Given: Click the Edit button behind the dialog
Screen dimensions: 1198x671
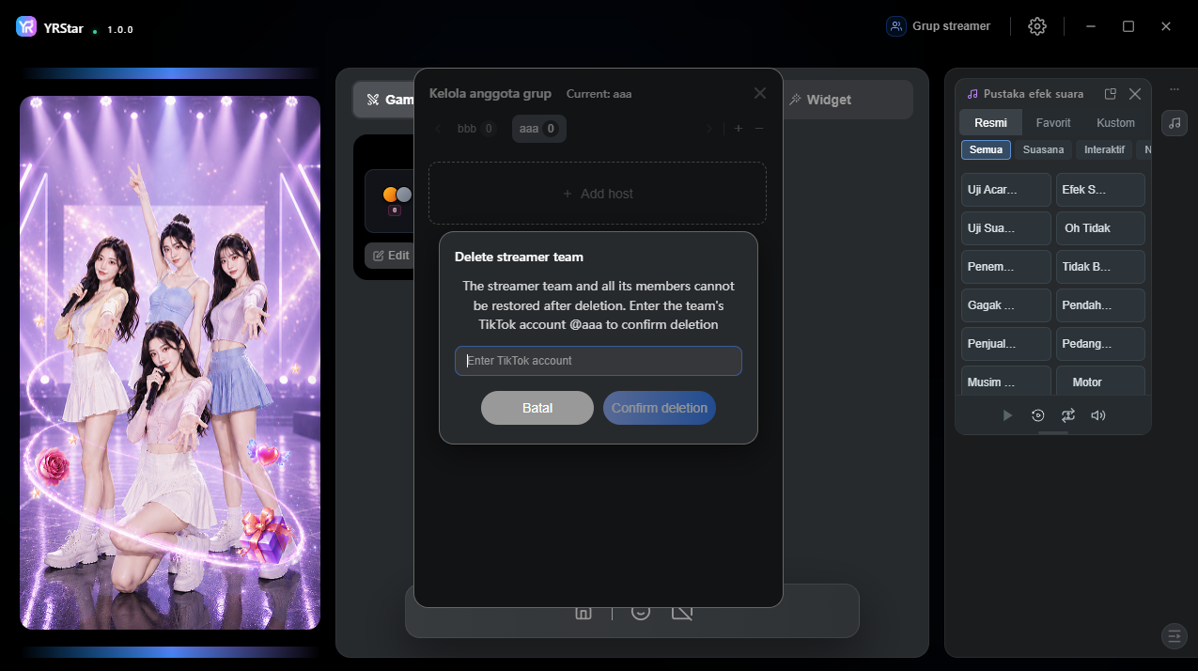Looking at the screenshot, I should point(391,256).
